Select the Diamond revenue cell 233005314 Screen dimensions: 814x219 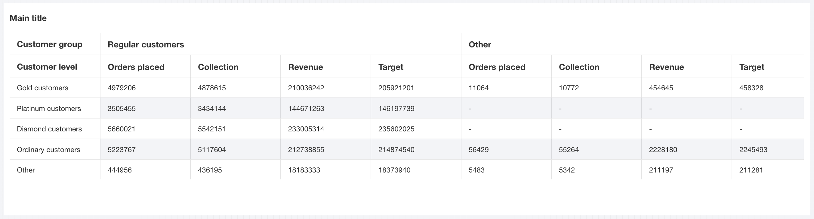pyautogui.click(x=306, y=129)
